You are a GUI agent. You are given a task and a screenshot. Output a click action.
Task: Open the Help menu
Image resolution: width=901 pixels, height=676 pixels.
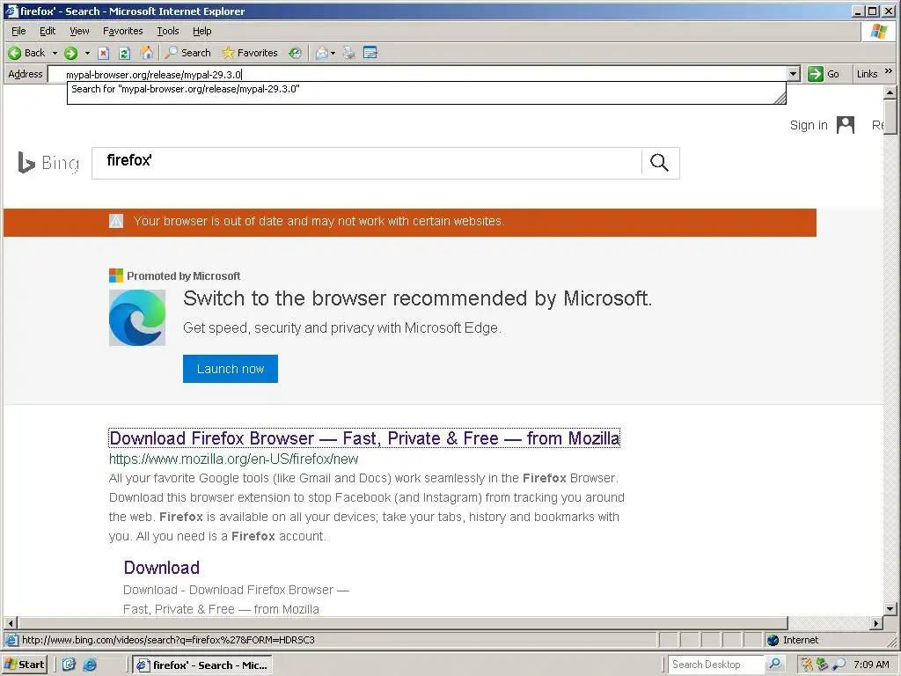[201, 31]
